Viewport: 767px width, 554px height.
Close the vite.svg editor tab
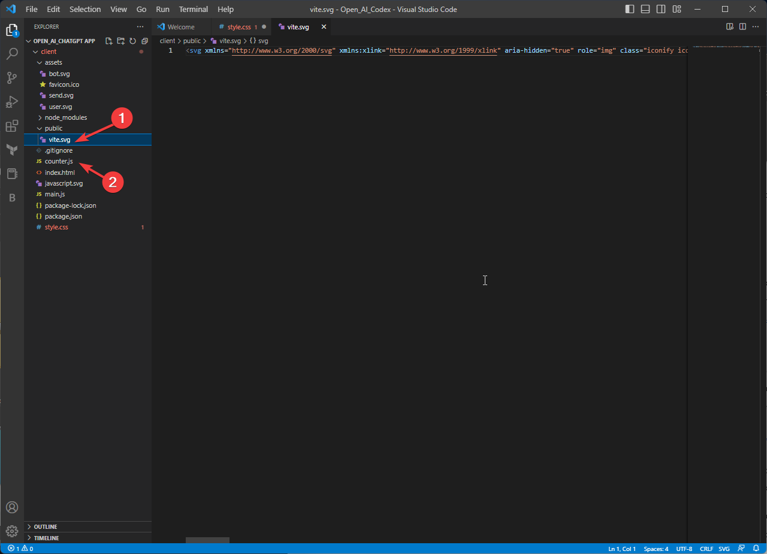324,27
